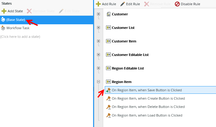
Task: Select the Region Editable List label
Action: click(x=128, y=68)
